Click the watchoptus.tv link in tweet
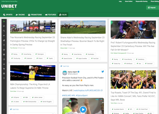 (88, 90)
